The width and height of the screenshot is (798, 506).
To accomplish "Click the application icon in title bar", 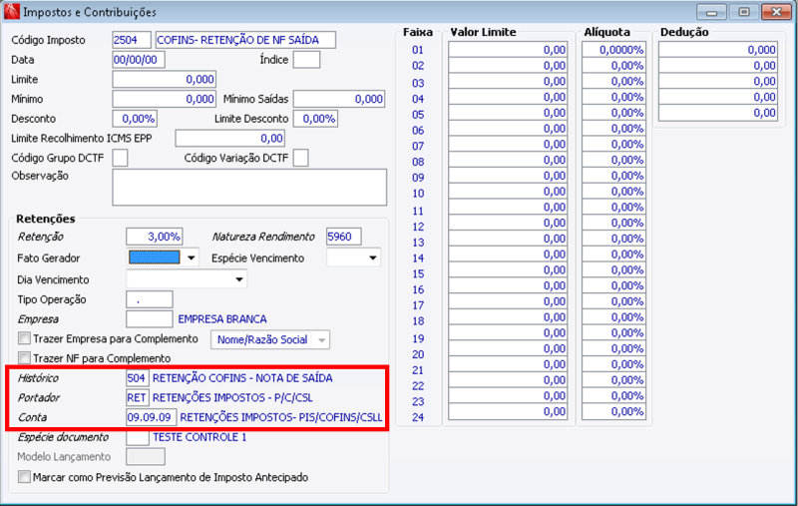I will (11, 11).
